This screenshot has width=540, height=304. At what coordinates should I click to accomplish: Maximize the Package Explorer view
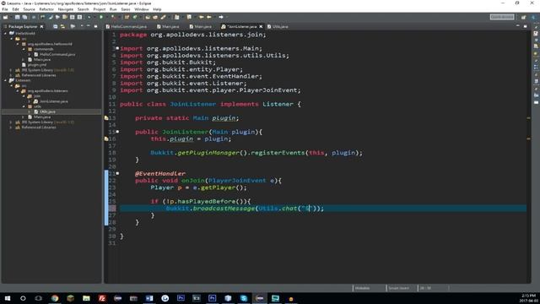[95, 26]
